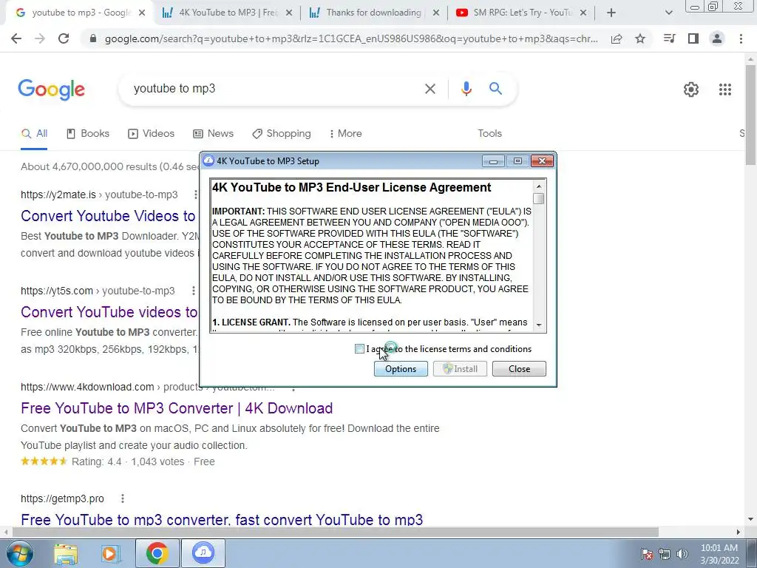Click Chrome icon in taskbar
757x568 pixels.
pos(157,553)
